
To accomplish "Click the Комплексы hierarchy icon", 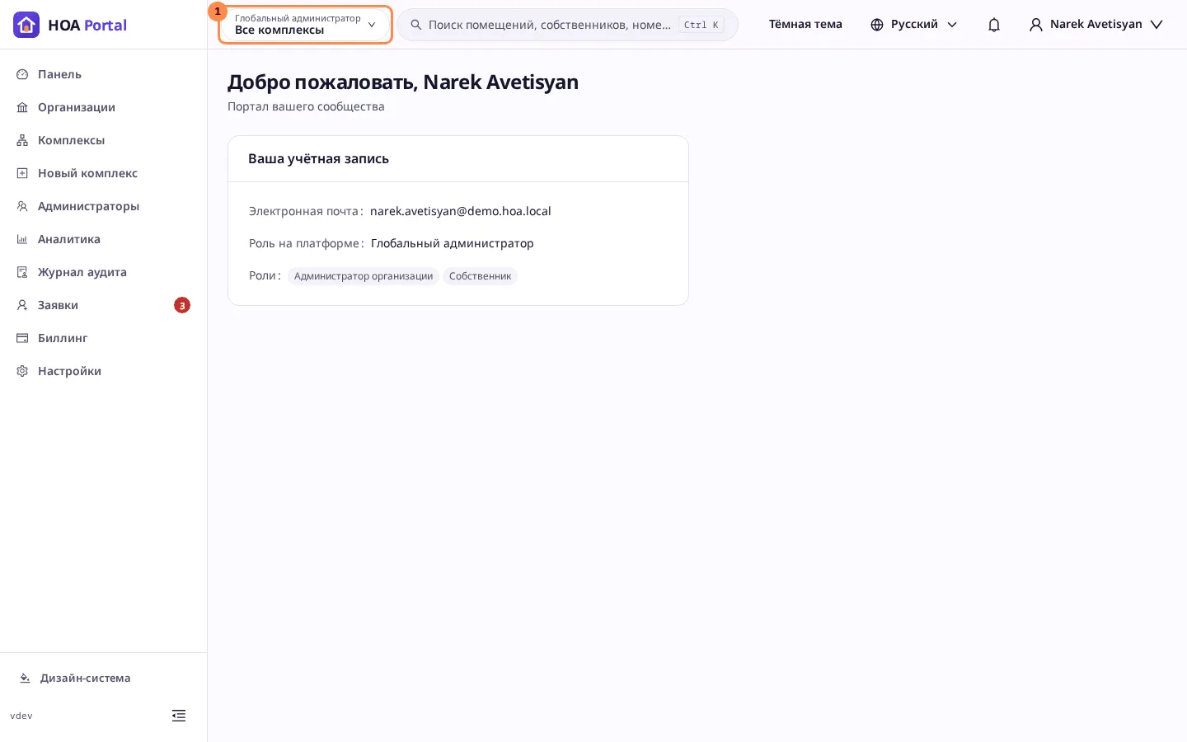I will 22,140.
